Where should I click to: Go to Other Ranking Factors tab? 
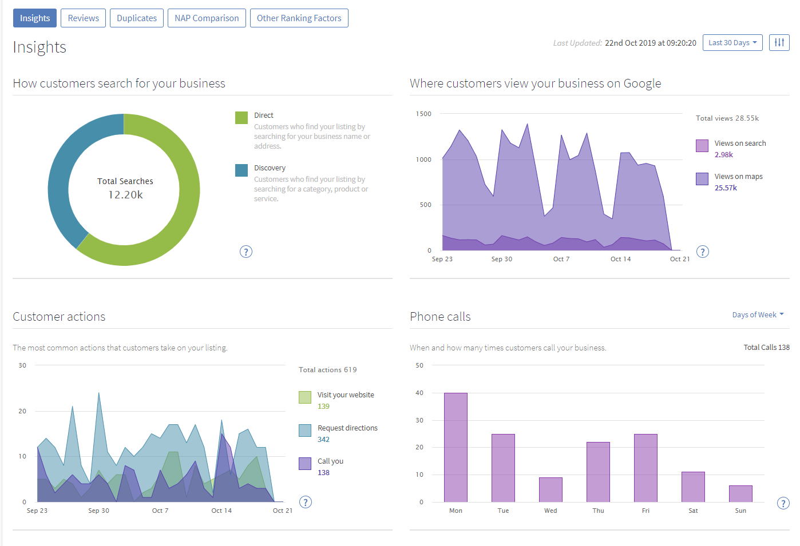tap(299, 18)
